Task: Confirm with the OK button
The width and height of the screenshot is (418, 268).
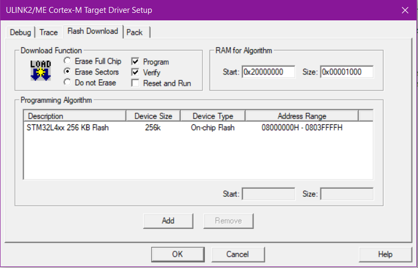Action: click(x=178, y=255)
